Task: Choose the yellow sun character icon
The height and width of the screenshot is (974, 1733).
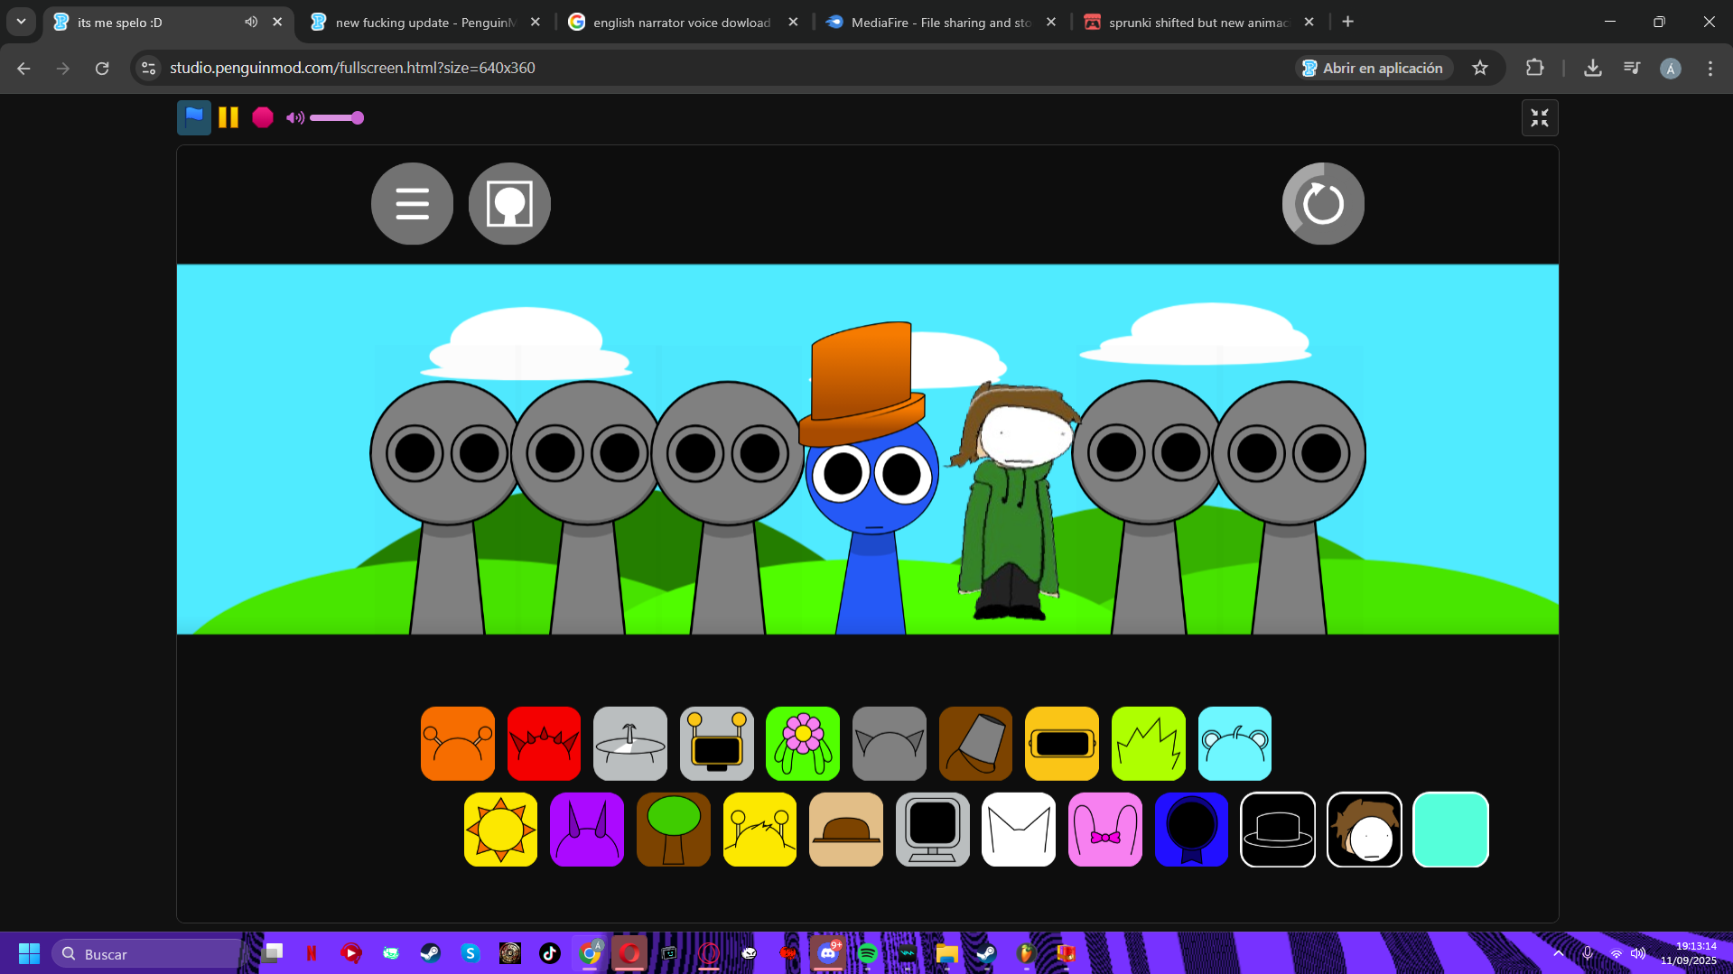Action: (x=500, y=830)
